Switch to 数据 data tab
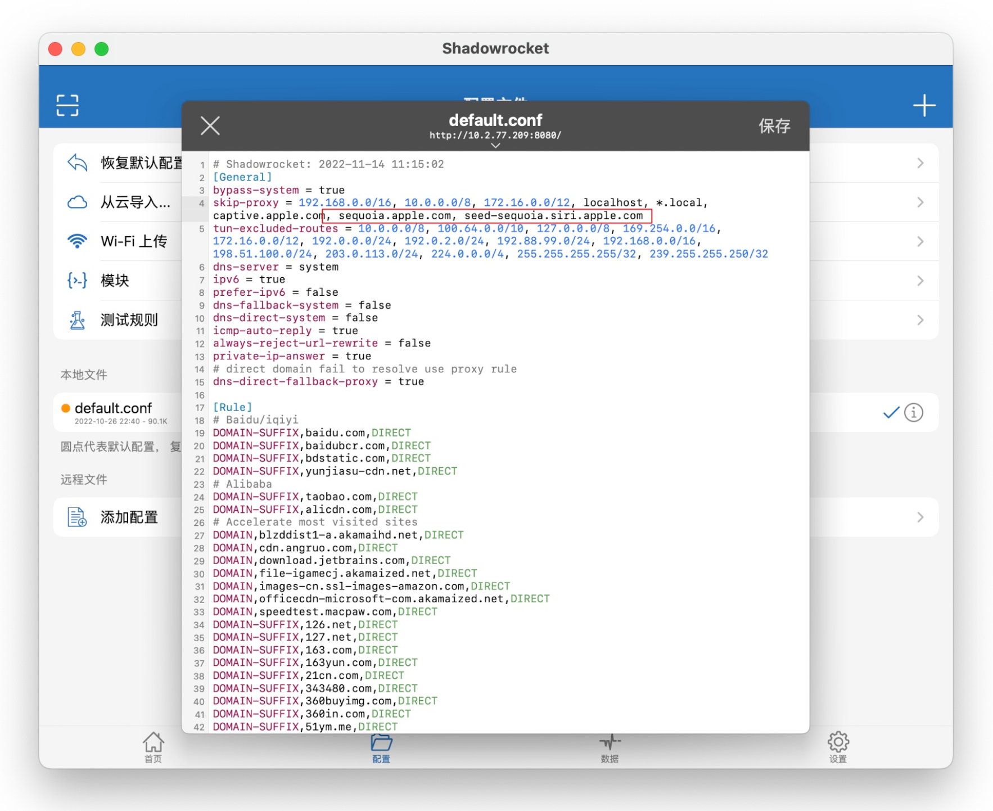Screen dimensions: 993x811 610,747
